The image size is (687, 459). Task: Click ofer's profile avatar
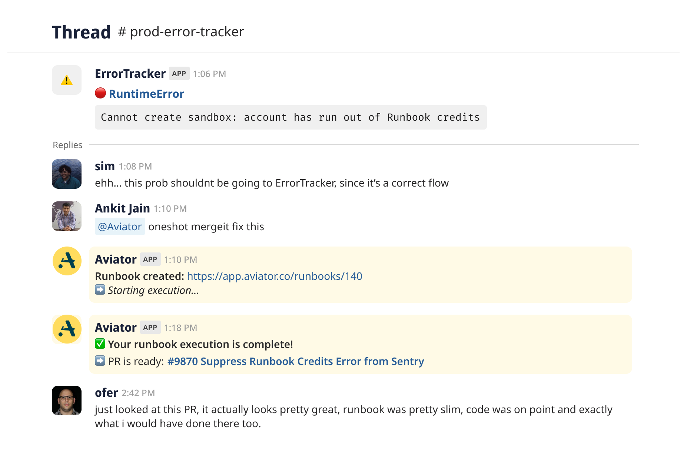click(x=66, y=401)
